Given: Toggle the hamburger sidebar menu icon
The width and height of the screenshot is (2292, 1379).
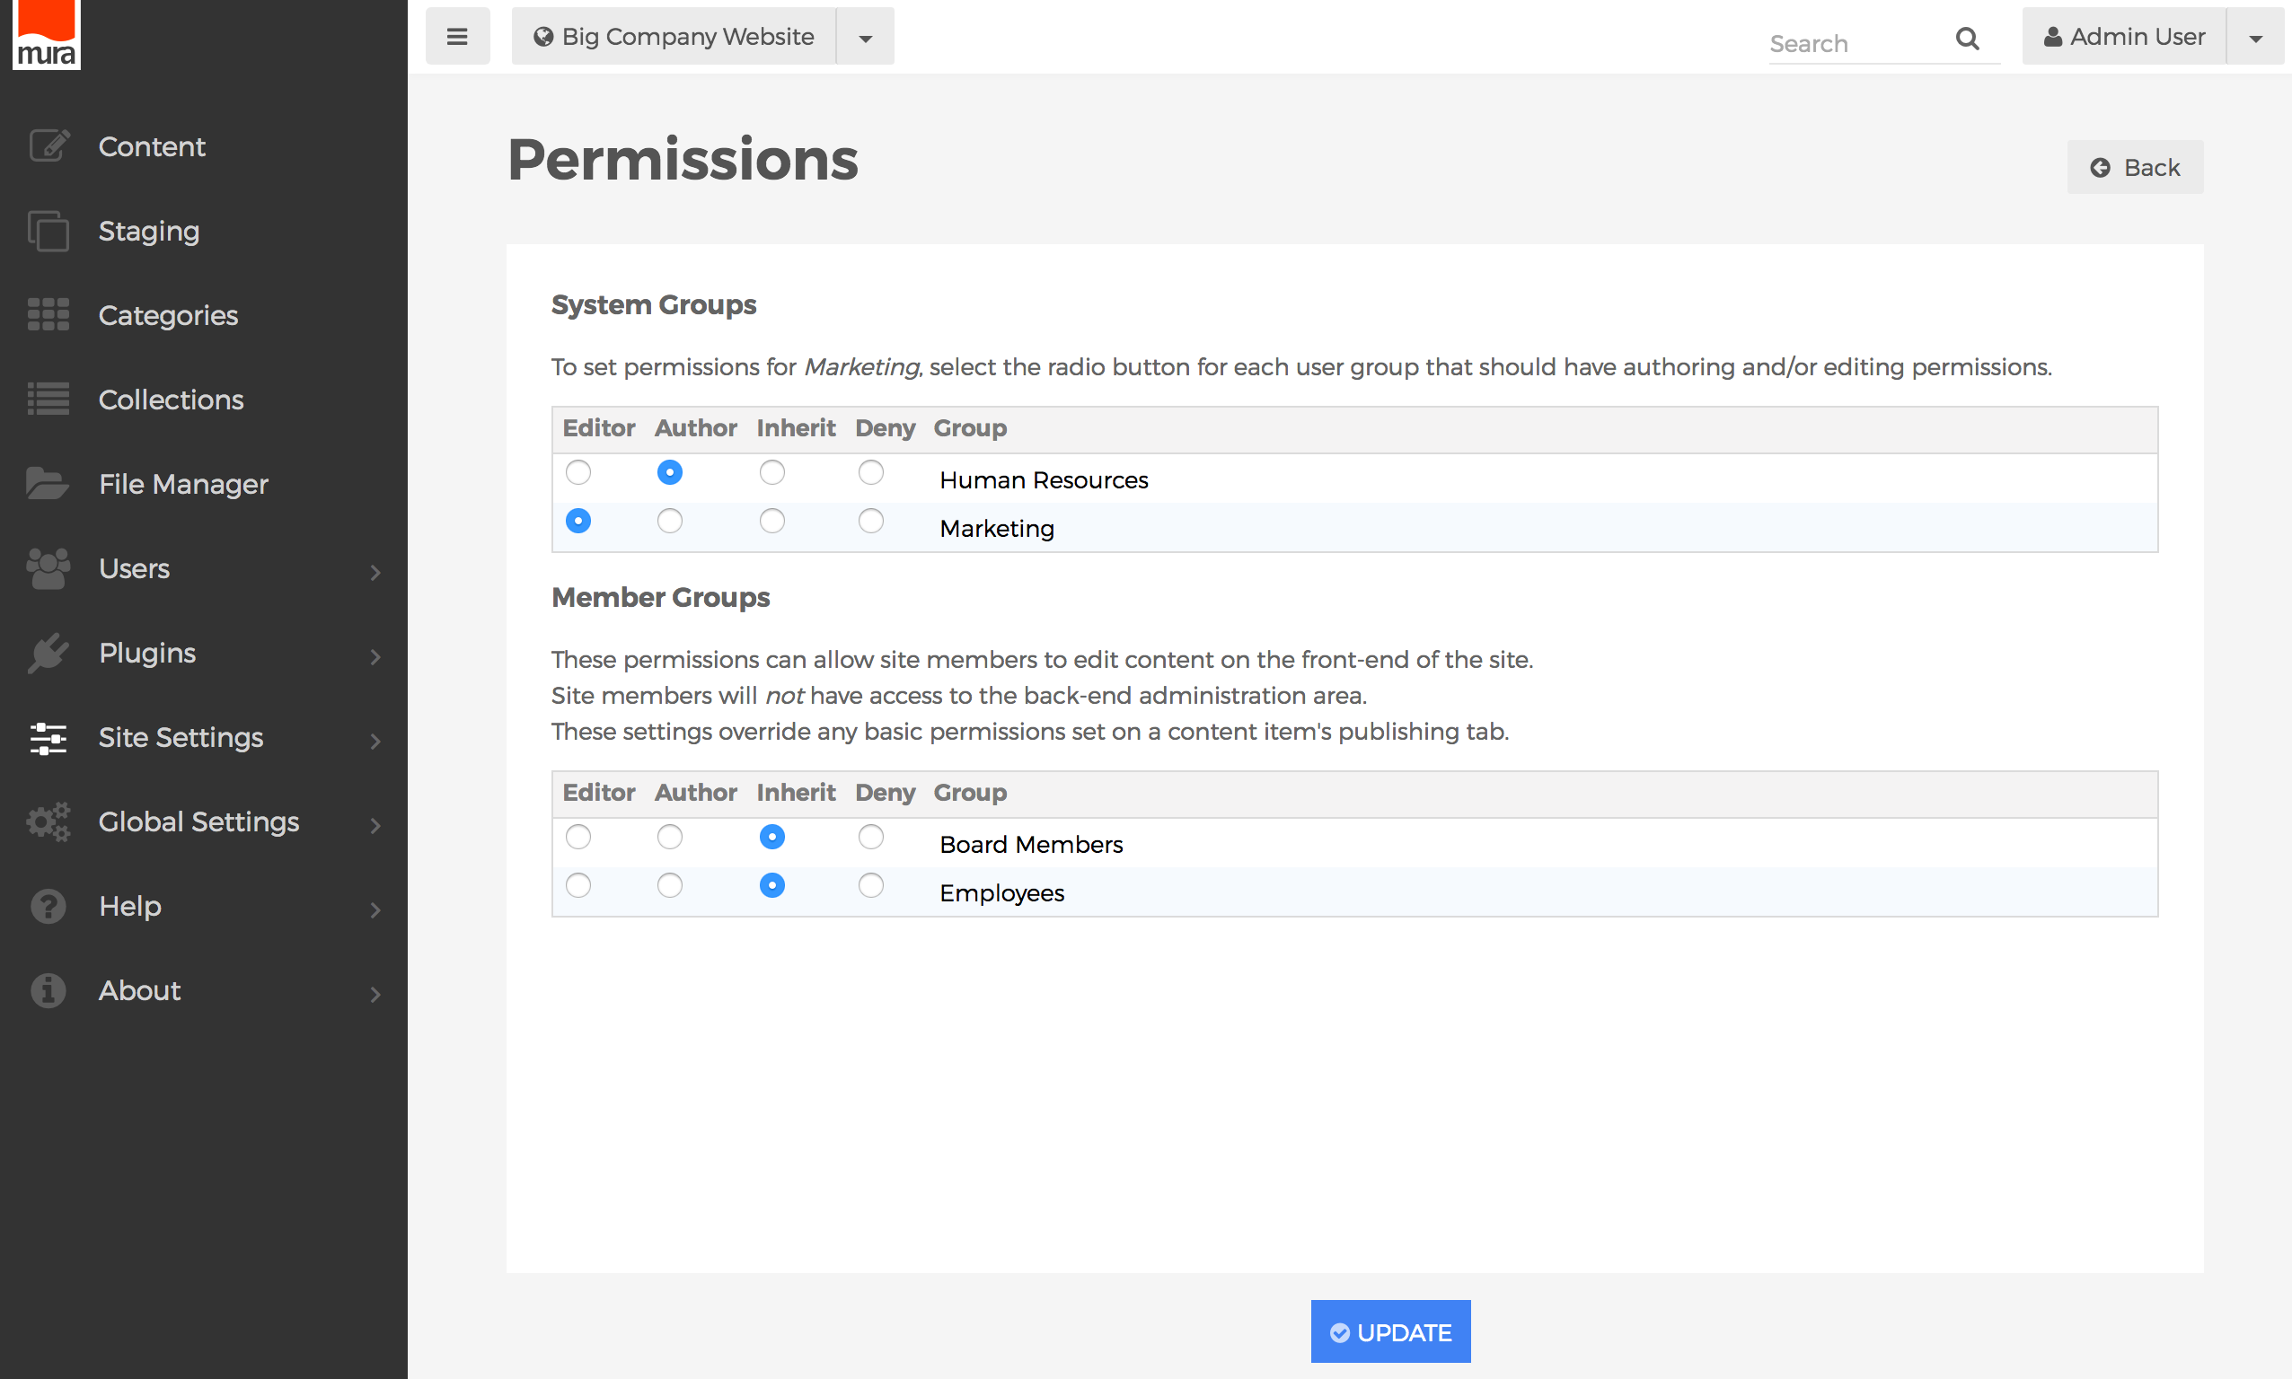Looking at the screenshot, I should click(456, 37).
